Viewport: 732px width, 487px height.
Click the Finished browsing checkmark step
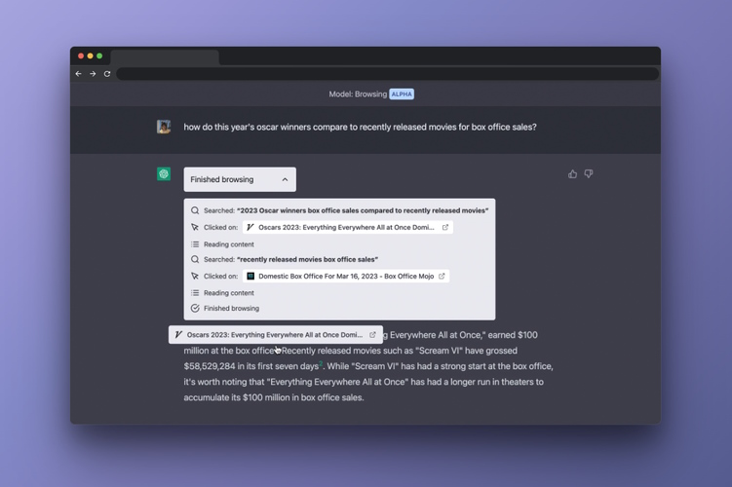click(x=225, y=309)
